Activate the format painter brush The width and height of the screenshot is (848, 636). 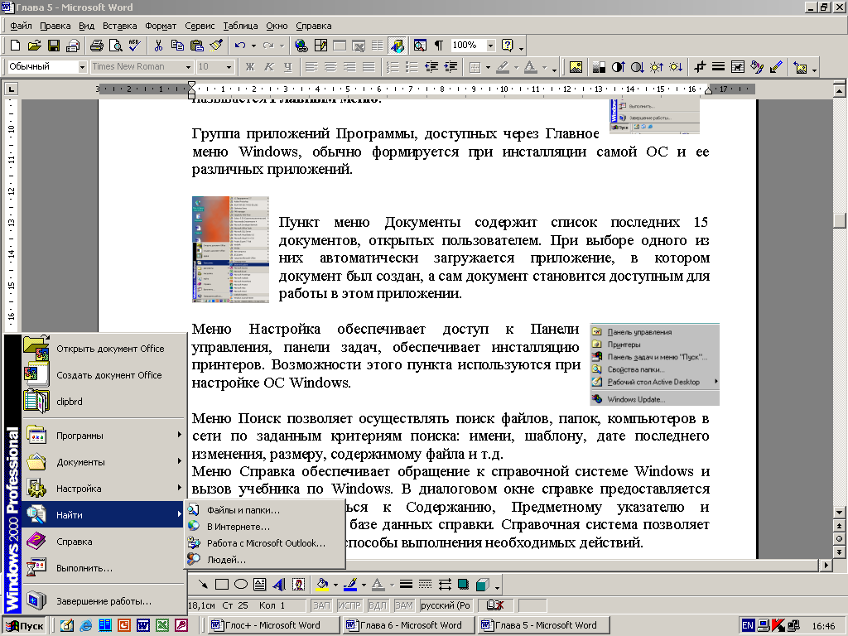coord(216,46)
